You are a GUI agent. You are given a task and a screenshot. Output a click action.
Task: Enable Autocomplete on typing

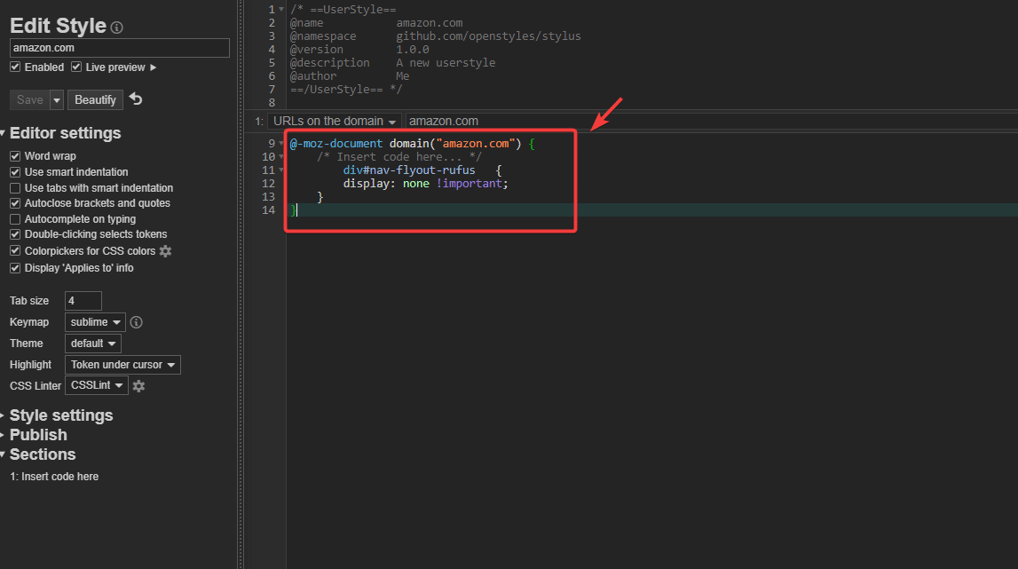(x=15, y=219)
